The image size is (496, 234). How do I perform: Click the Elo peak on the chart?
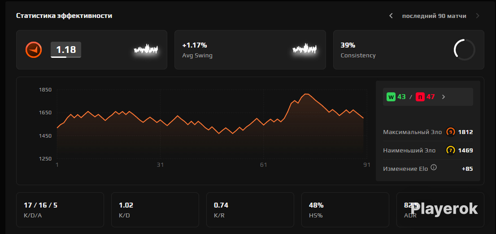306,94
